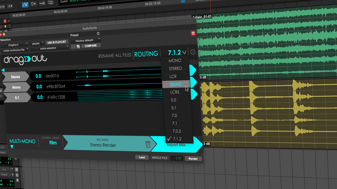Click the 5.1 row 0.0 gain value

click(x=40, y=97)
